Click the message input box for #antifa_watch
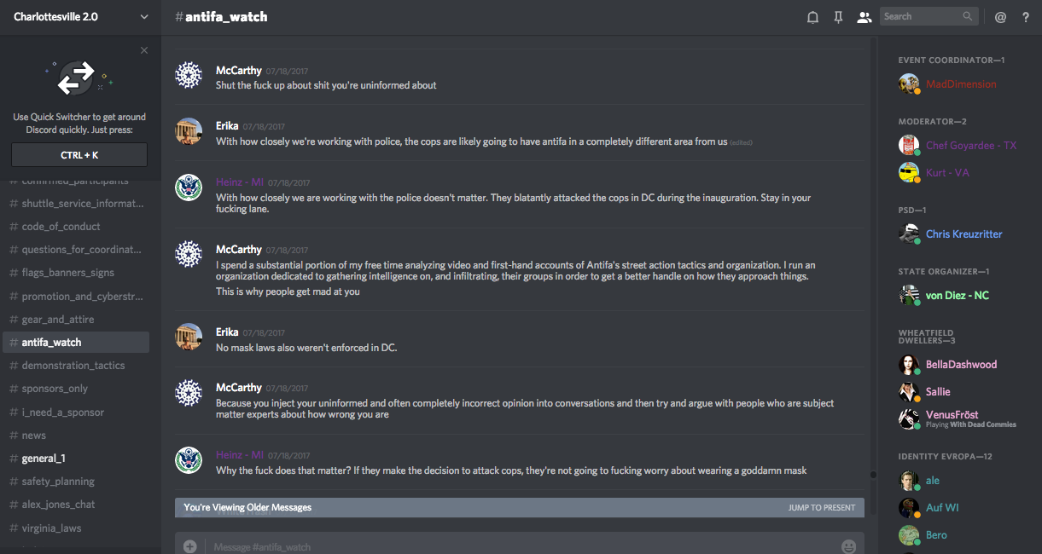Screen dimensions: 1042x554 point(512,546)
